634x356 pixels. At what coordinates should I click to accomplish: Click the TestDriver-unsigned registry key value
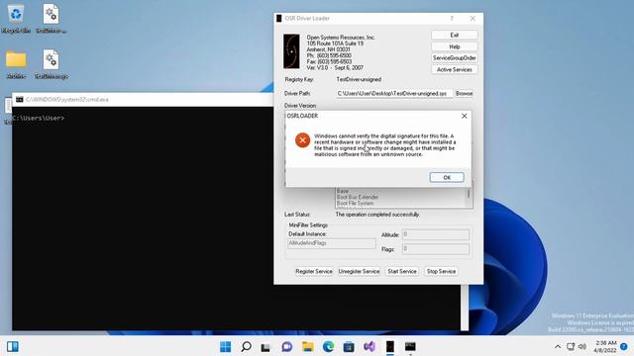[359, 79]
